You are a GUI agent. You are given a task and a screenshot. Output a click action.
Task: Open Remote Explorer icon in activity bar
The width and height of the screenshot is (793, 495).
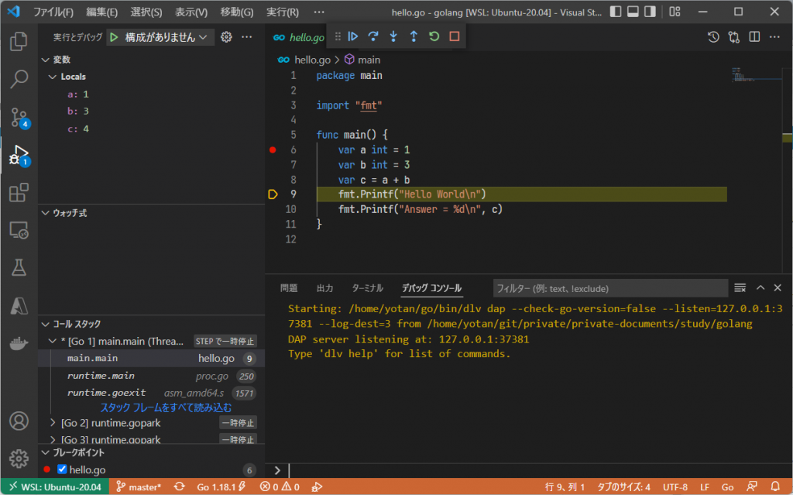point(19,230)
